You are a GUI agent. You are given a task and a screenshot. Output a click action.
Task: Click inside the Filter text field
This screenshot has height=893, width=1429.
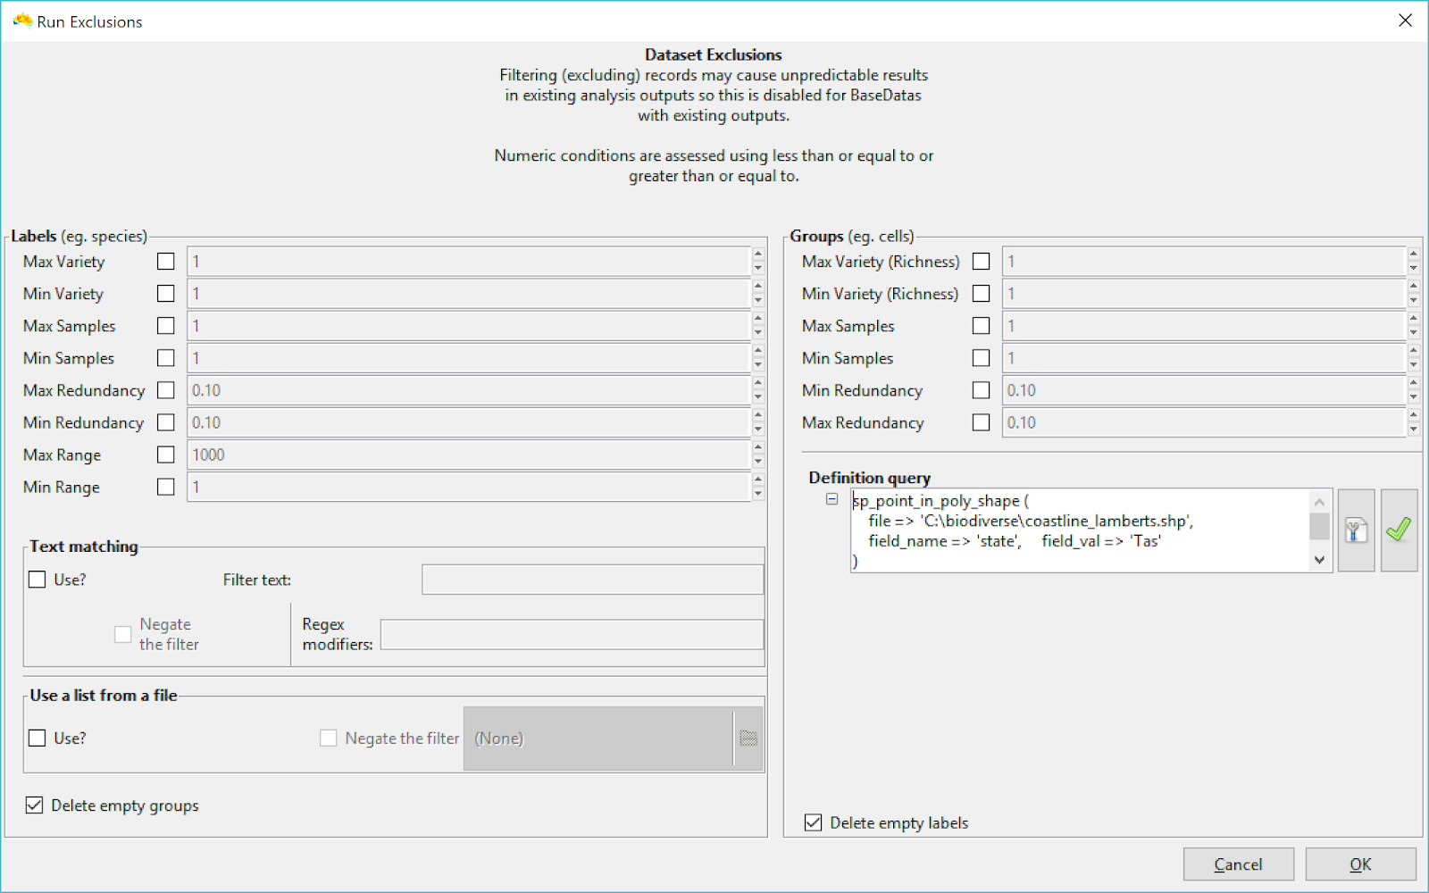[591, 579]
